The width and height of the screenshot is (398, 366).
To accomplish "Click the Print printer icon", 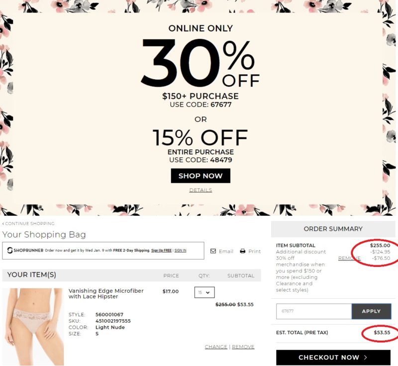I will point(243,251).
